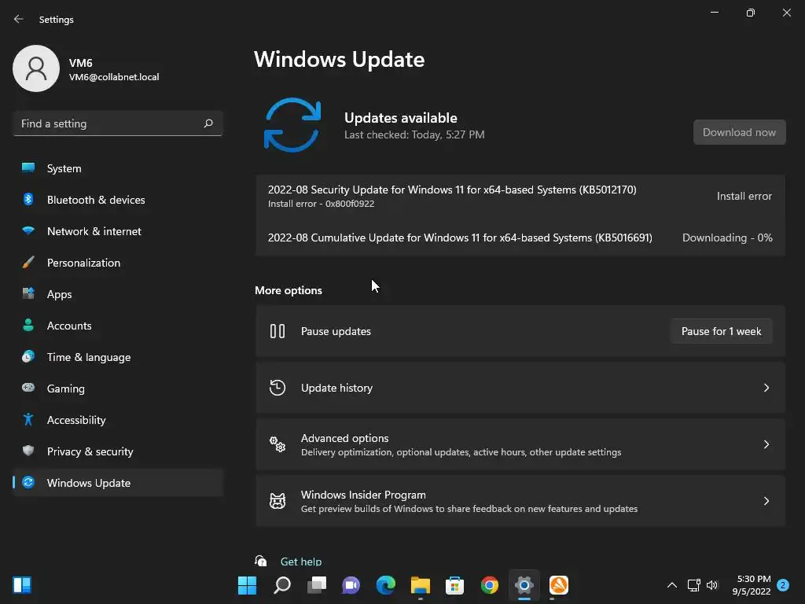Open the clock showing 5:30 PM

752,585
